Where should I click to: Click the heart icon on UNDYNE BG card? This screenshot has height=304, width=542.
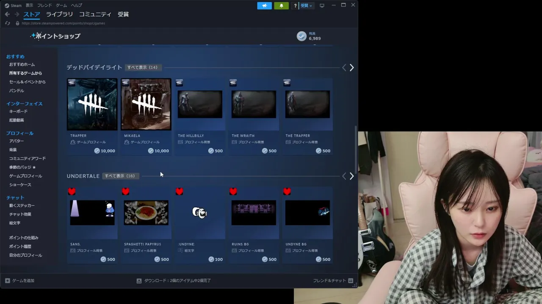point(287,191)
